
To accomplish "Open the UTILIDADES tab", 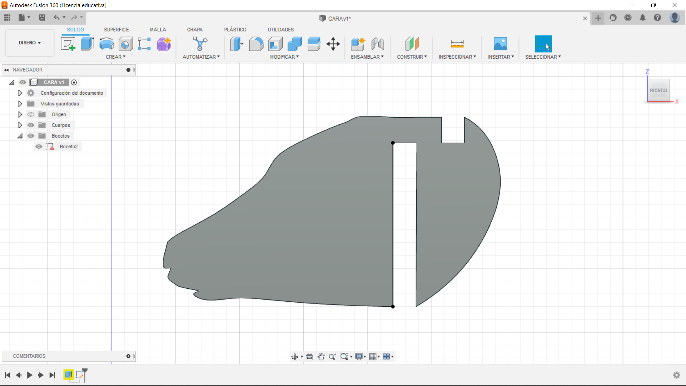I will coord(281,29).
